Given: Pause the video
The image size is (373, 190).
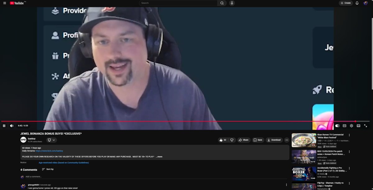Looking at the screenshot, I should pos(4,126).
